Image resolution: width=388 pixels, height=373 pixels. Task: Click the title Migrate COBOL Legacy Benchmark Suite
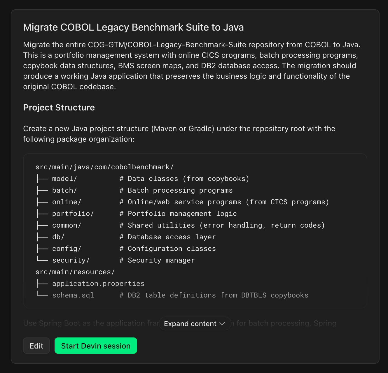pos(133,27)
